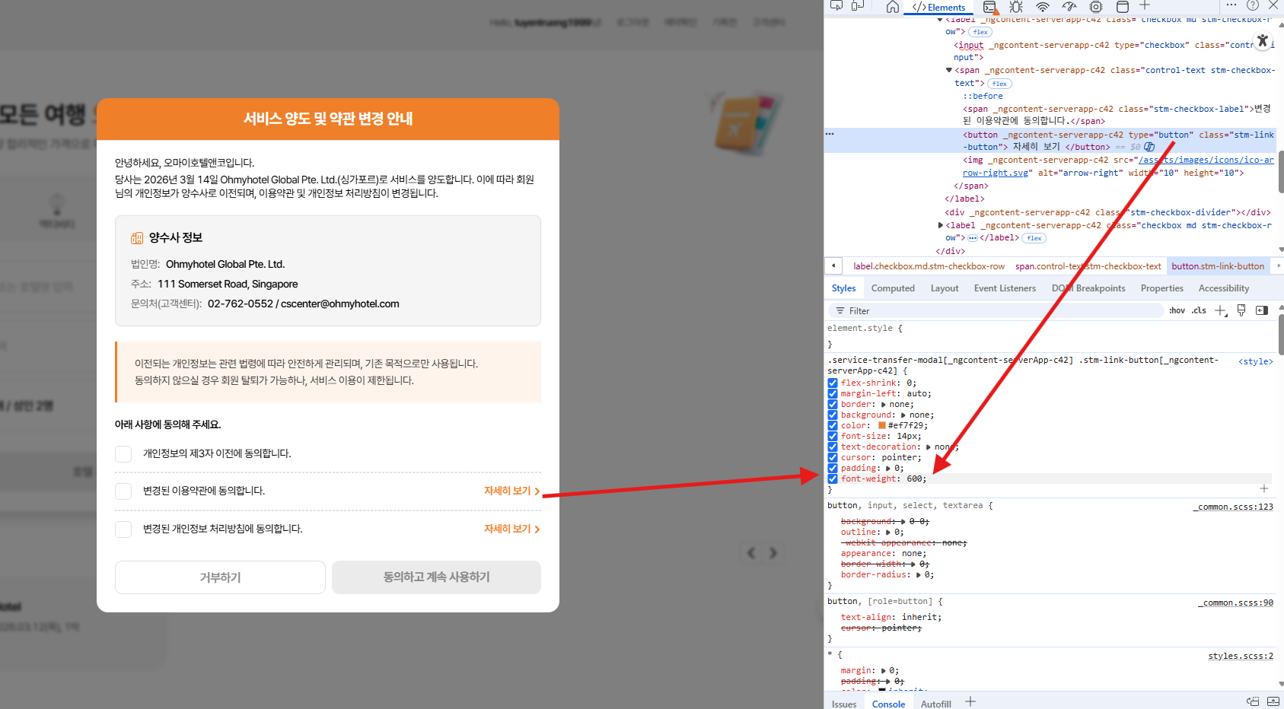Open color picker swatch for #ef7f29
The height and width of the screenshot is (709, 1284).
pyautogui.click(x=882, y=426)
